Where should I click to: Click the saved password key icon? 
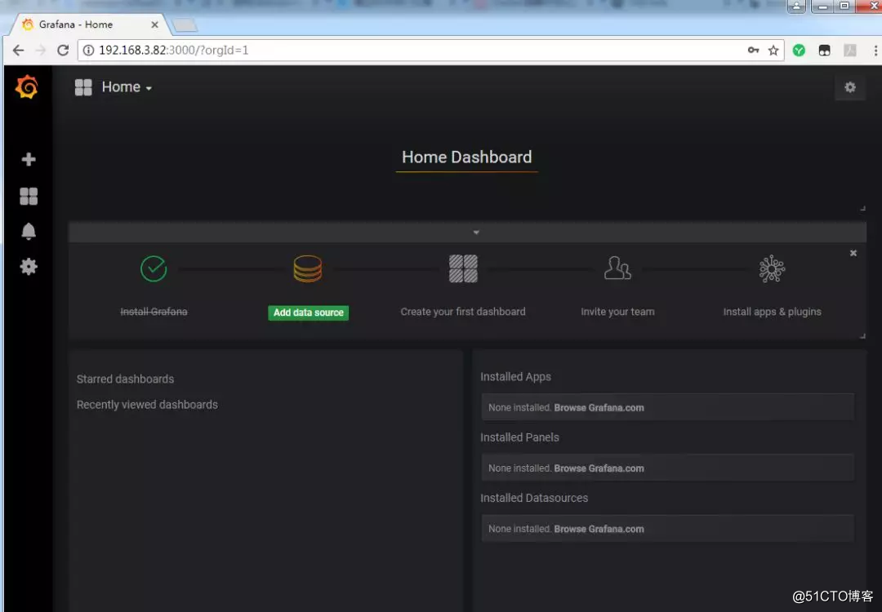753,51
